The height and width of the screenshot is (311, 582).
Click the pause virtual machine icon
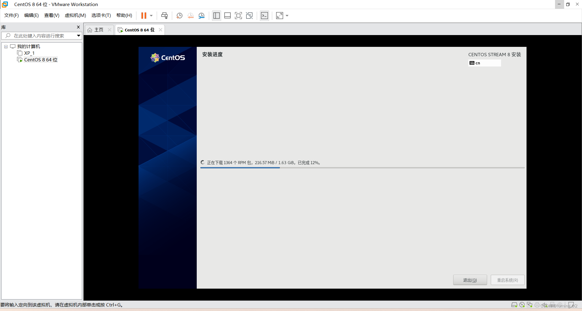click(x=144, y=15)
